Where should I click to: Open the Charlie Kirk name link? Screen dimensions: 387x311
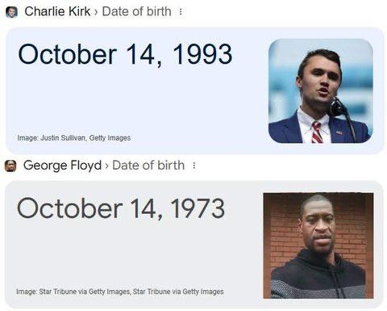tap(57, 11)
